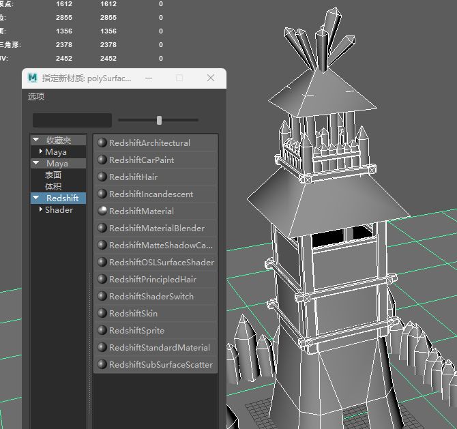
Task: Choose RedshiftShaderSwitch entry
Action: pos(156,296)
